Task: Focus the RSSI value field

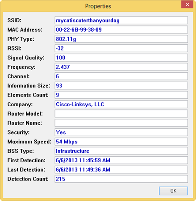Action: (x=121, y=48)
